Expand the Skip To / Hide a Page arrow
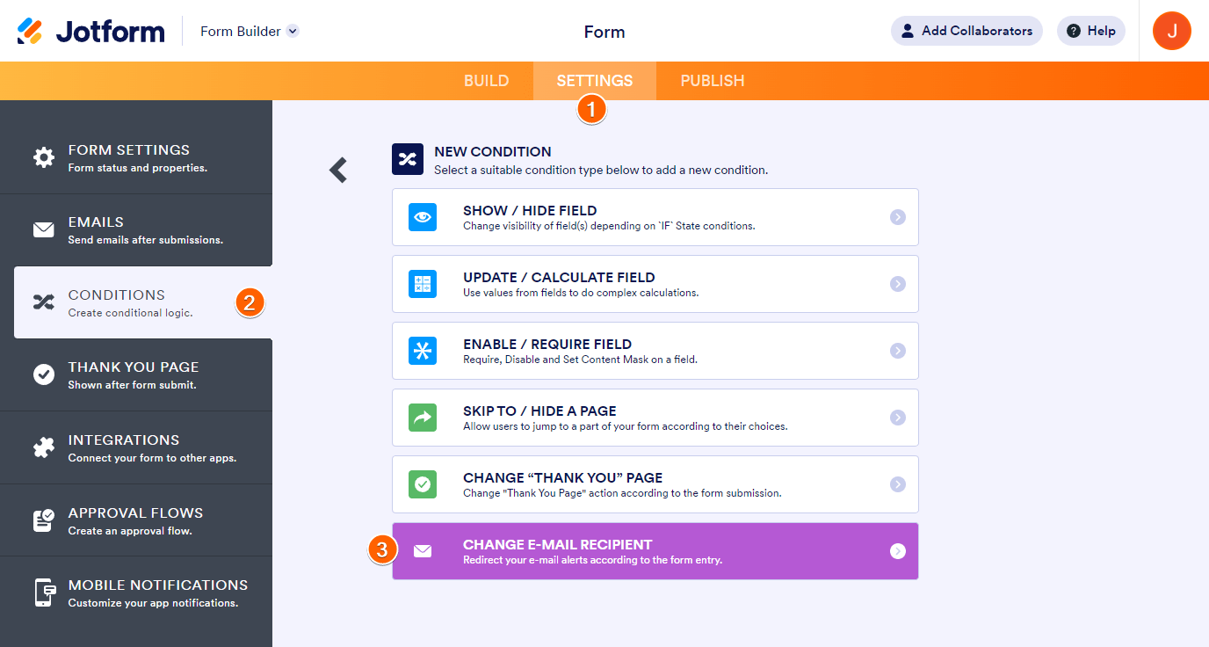 click(897, 418)
